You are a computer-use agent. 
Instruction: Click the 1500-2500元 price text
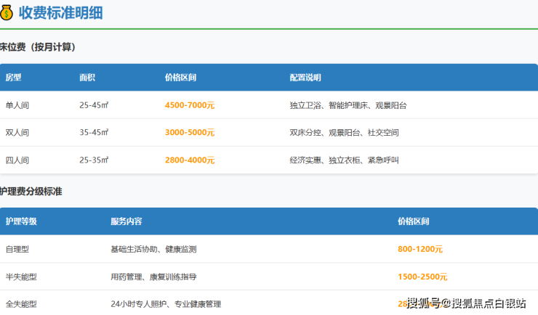pos(422,277)
